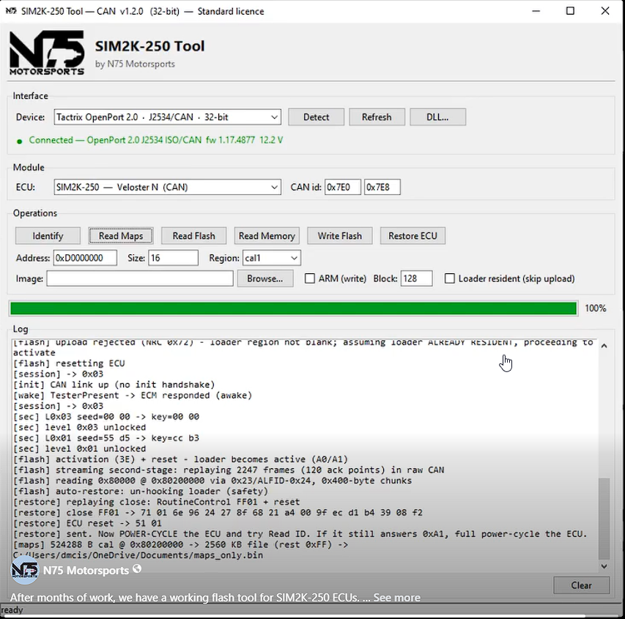Image resolution: width=625 pixels, height=619 pixels.
Task: Open the See more link in caption
Action: tap(396, 598)
